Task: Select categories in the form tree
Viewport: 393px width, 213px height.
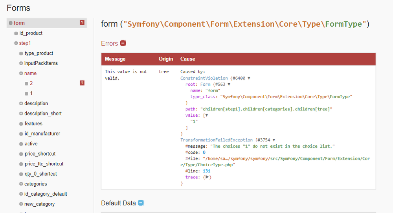Action: 36,184
